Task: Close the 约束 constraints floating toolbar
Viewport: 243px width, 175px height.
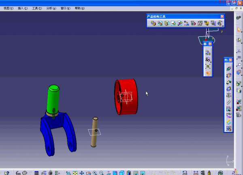Action: [230, 60]
